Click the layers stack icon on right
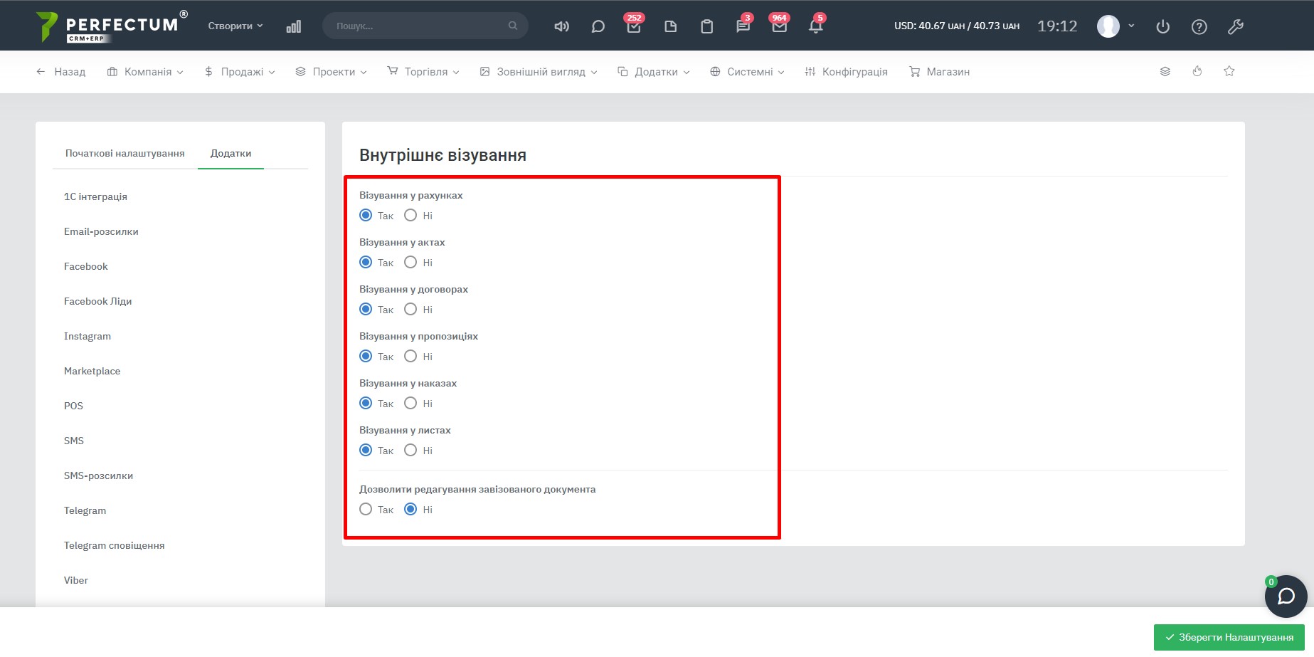The image size is (1314, 657). tap(1165, 71)
